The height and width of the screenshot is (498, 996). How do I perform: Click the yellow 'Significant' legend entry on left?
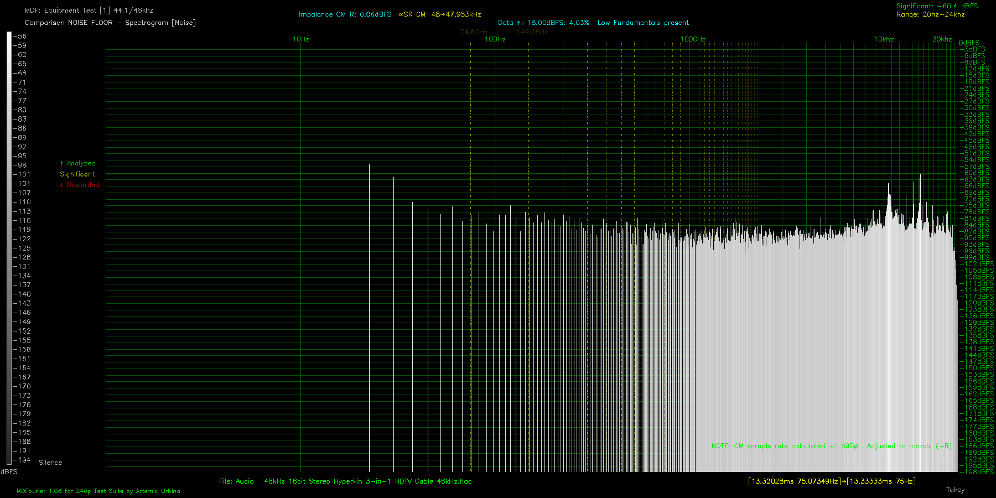point(77,174)
